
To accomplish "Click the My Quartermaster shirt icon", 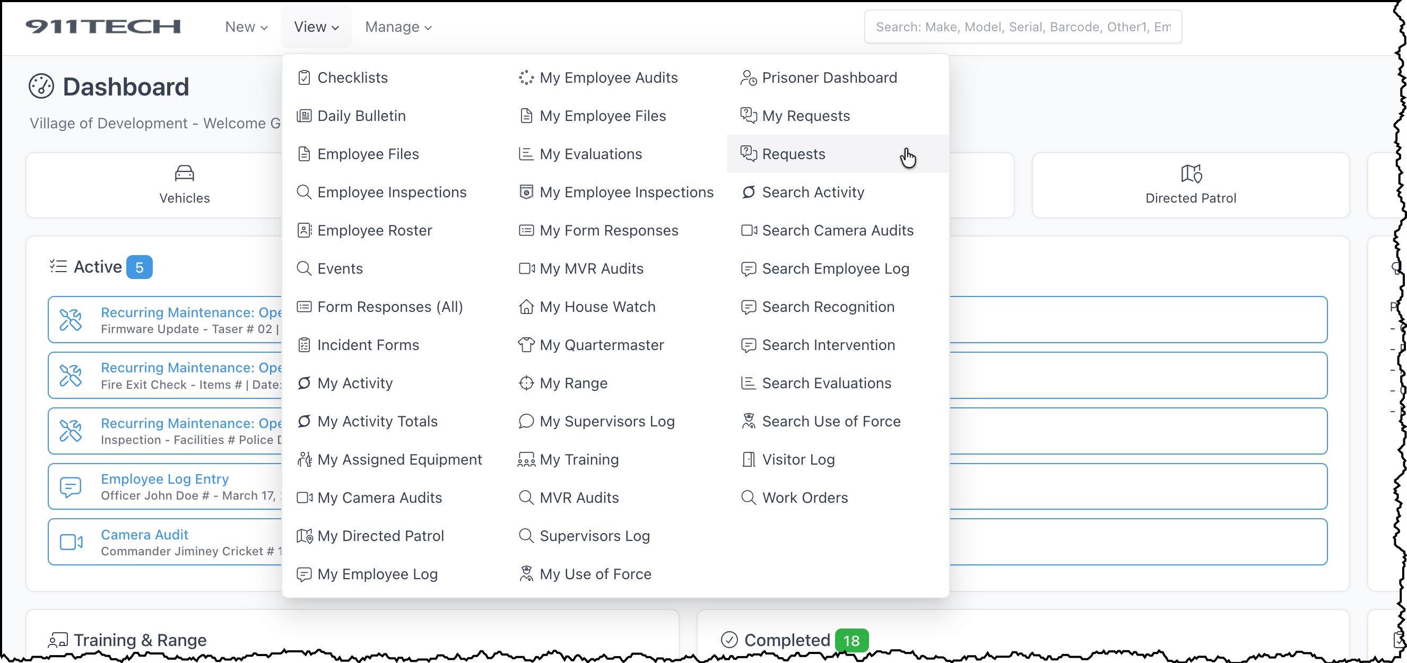I will (525, 345).
